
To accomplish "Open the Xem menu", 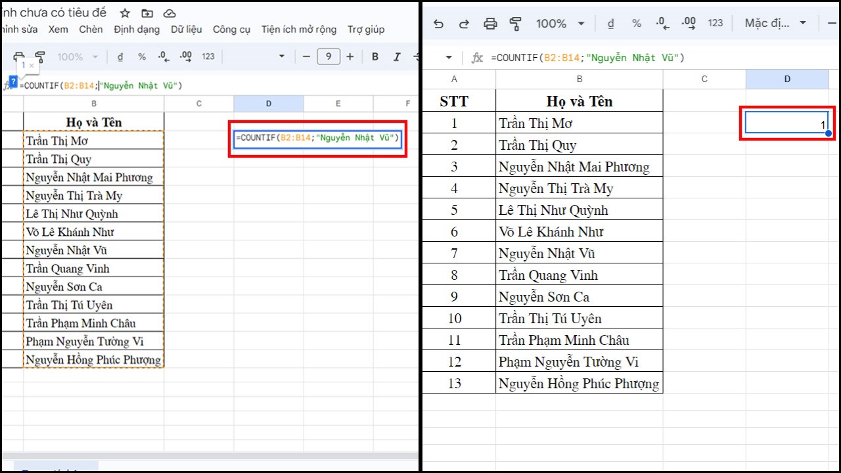I will (x=58, y=30).
